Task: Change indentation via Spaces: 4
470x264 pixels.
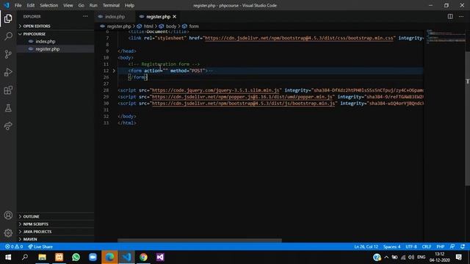Action: pyautogui.click(x=391, y=246)
